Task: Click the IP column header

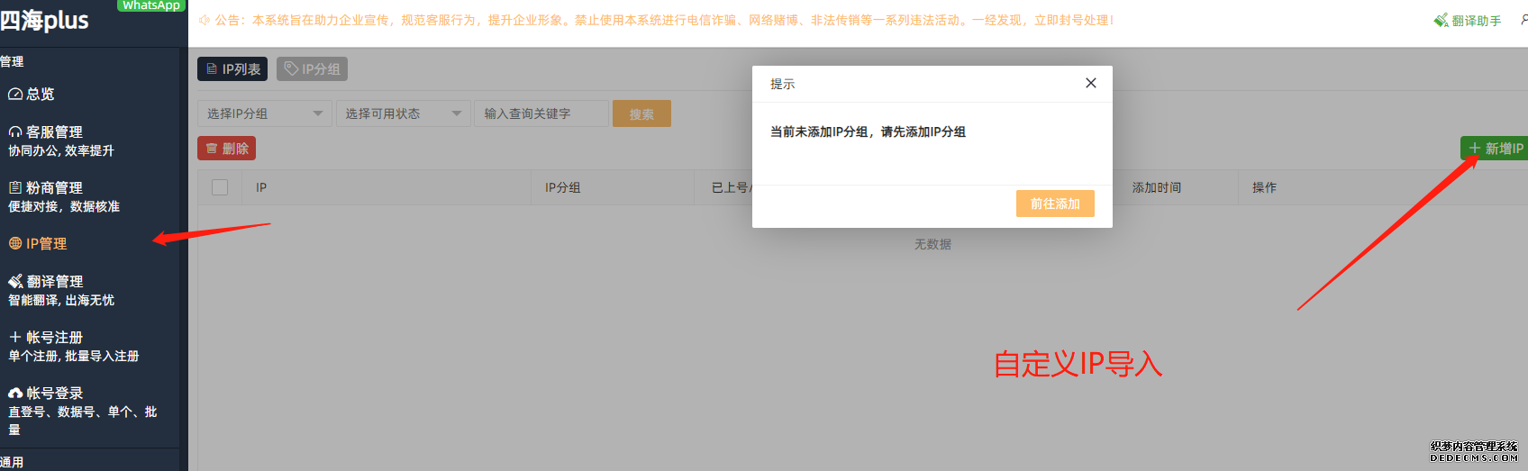Action: point(261,187)
